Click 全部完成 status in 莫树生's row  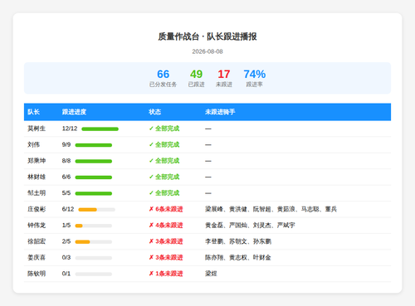pyautogui.click(x=164, y=129)
